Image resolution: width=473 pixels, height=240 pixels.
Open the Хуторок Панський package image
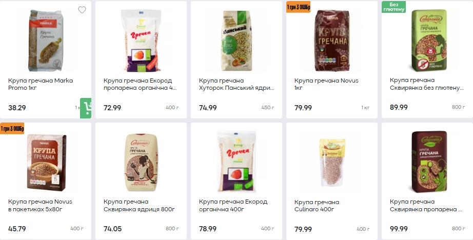237,41
